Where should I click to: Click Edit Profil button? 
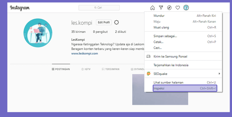coord(104,22)
